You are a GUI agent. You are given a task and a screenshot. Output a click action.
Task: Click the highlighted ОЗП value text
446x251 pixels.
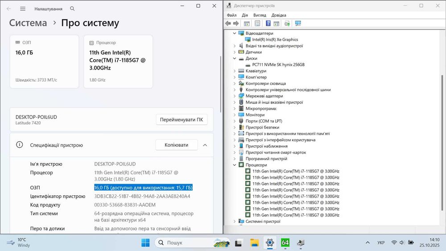[143, 188]
